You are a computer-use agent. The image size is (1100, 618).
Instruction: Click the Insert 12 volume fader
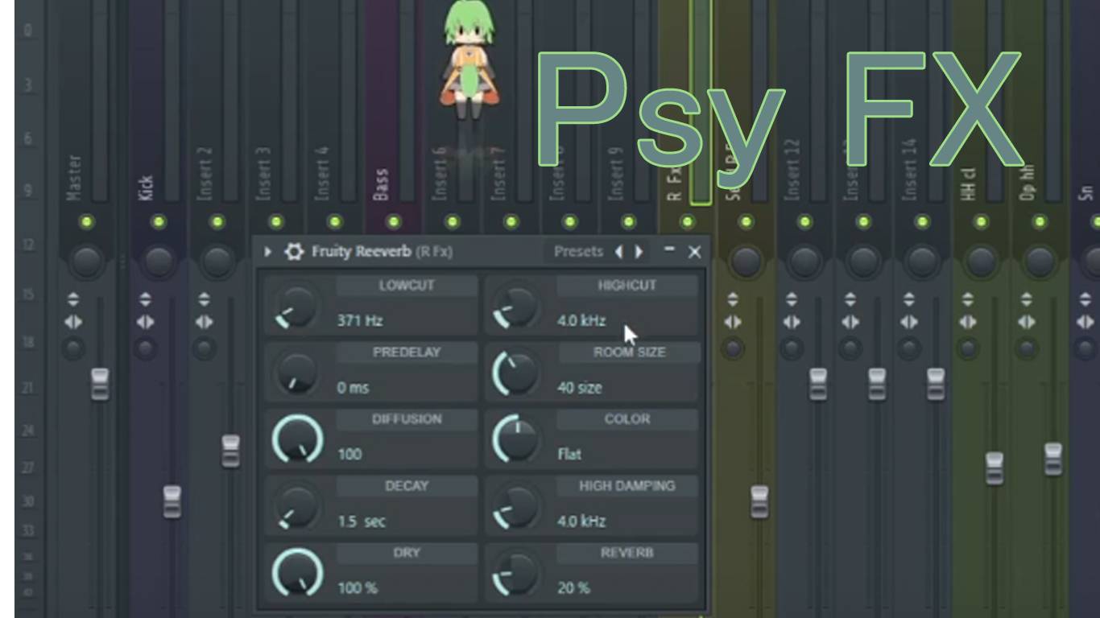click(818, 384)
